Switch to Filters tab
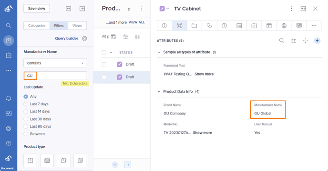The width and height of the screenshot is (328, 171). [x=59, y=26]
